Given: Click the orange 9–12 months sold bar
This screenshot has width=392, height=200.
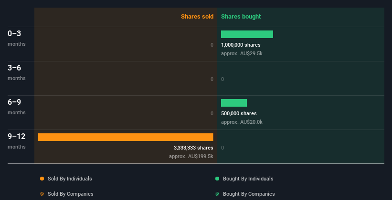Looking at the screenshot, I should 126,137.
